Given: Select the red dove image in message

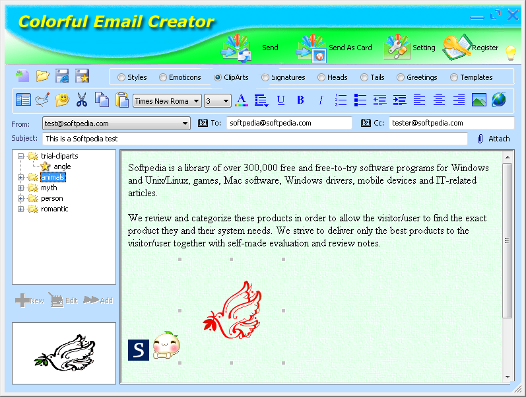Looking at the screenshot, I should (x=232, y=310).
